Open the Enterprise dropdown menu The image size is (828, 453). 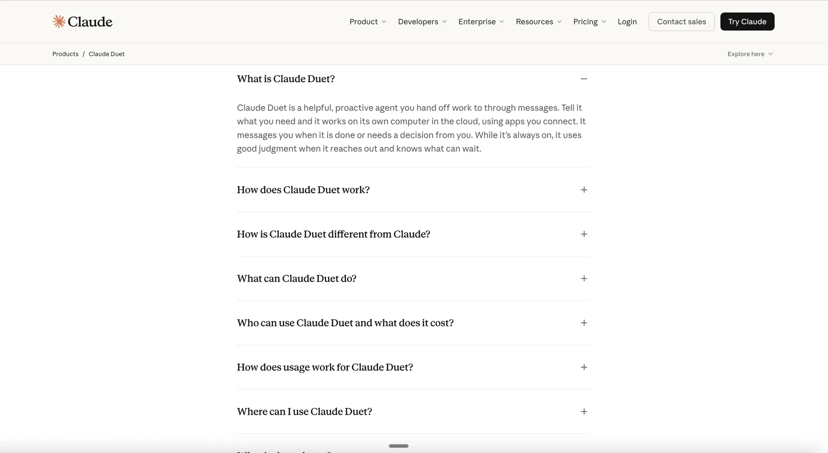pos(481,22)
